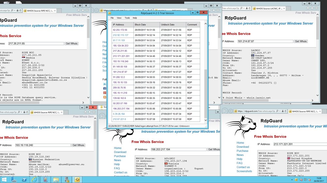Click the search icon in the LACNIC window address bar

point(241,8)
